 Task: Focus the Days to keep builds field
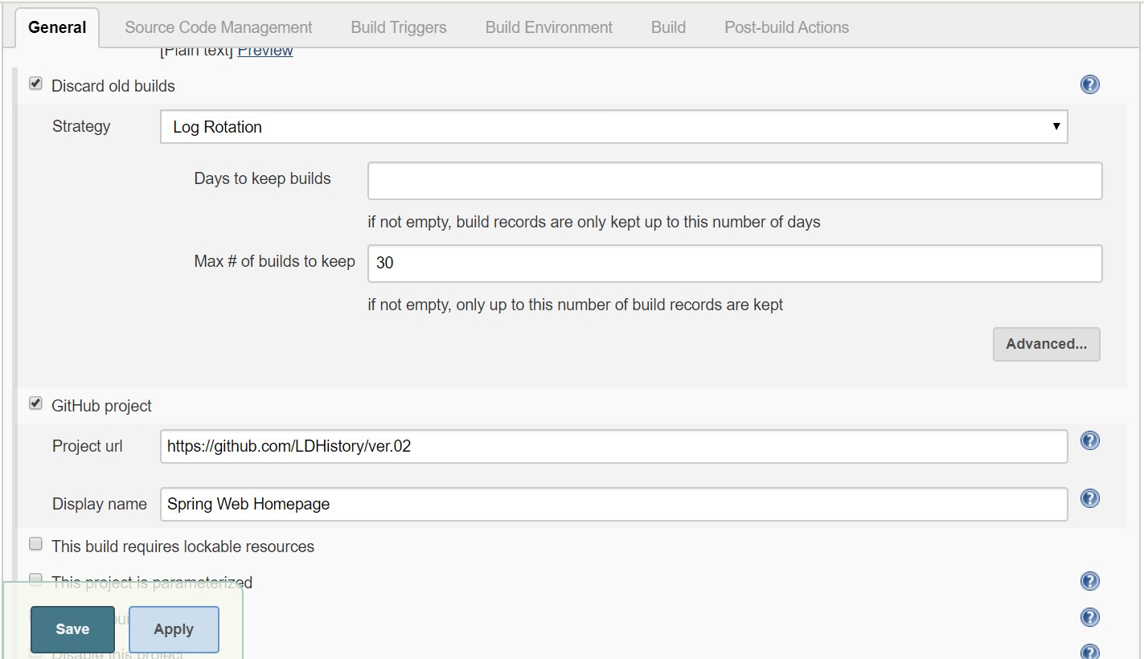pyautogui.click(x=735, y=181)
